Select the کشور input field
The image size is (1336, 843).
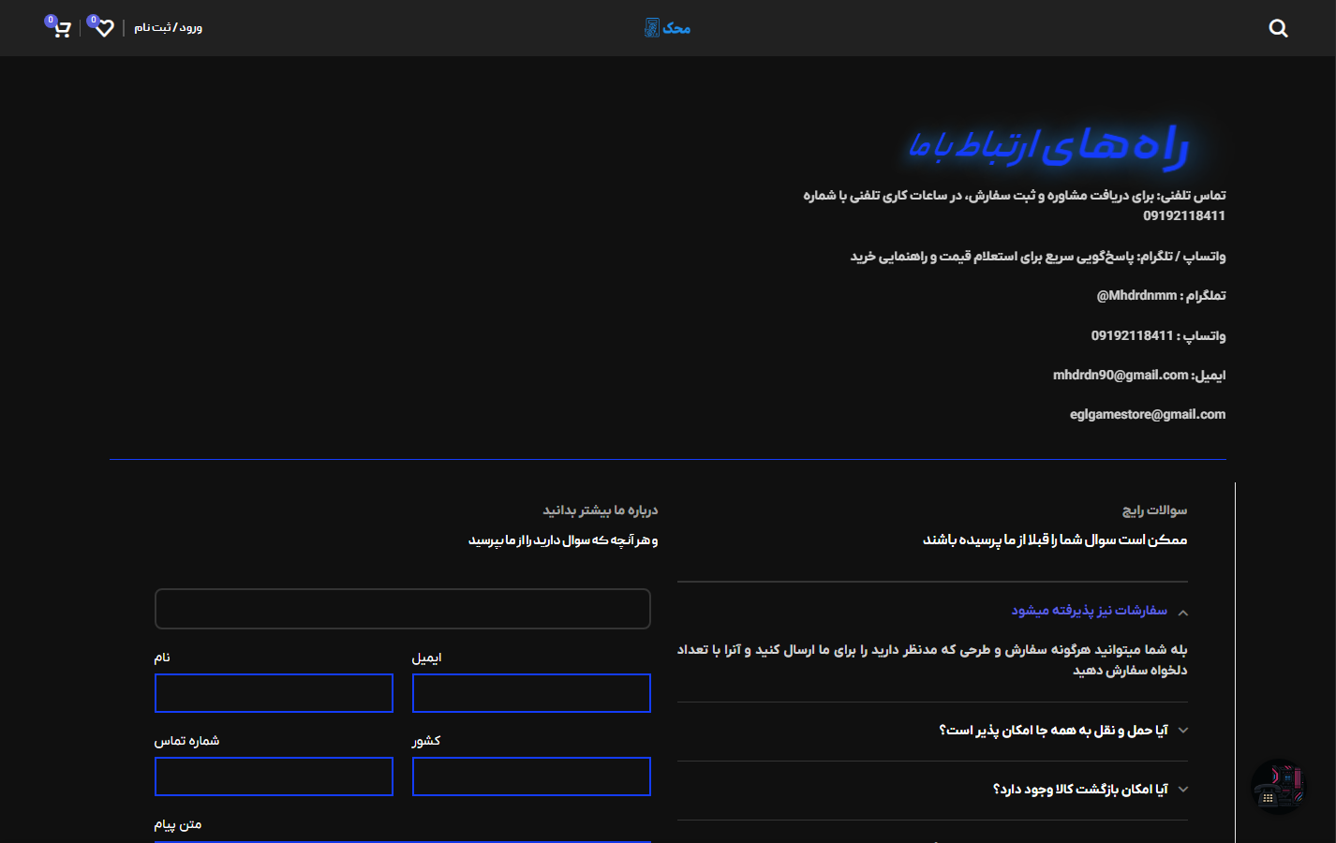(531, 776)
